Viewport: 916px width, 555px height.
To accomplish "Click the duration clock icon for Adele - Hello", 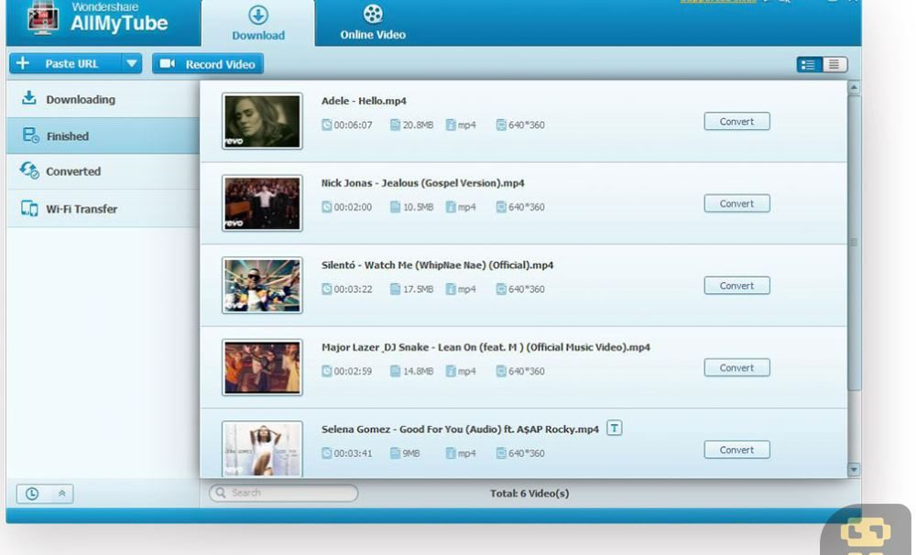I will (327, 125).
